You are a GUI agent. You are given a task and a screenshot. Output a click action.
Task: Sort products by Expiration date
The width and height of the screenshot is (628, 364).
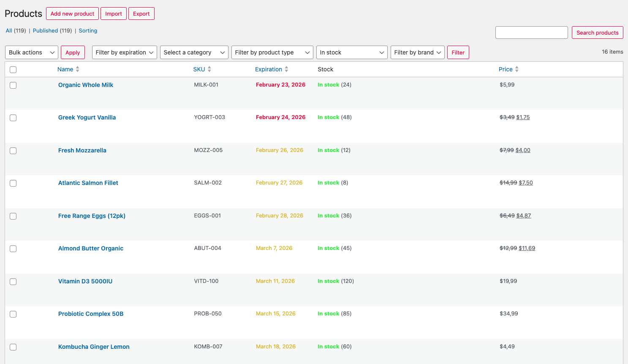click(287, 69)
